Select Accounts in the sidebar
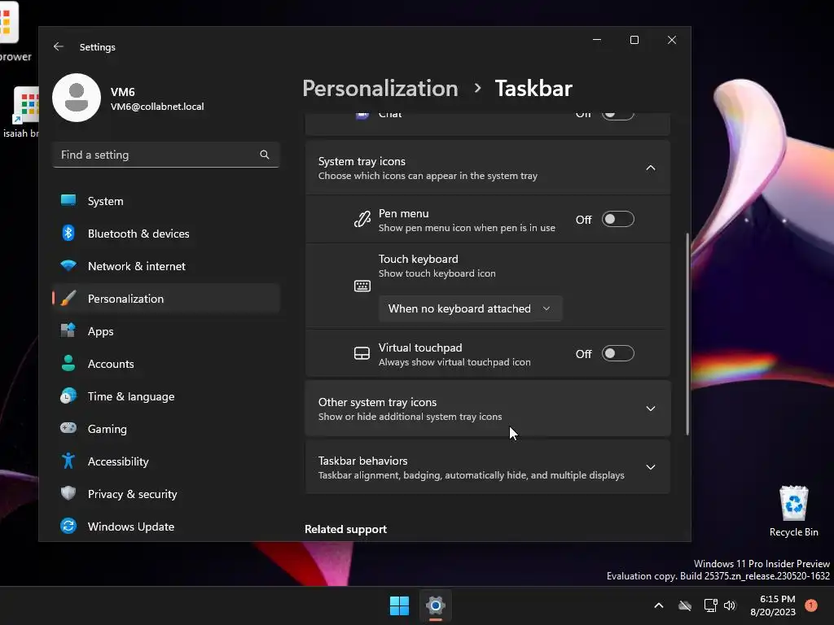This screenshot has width=834, height=625. (x=166, y=364)
